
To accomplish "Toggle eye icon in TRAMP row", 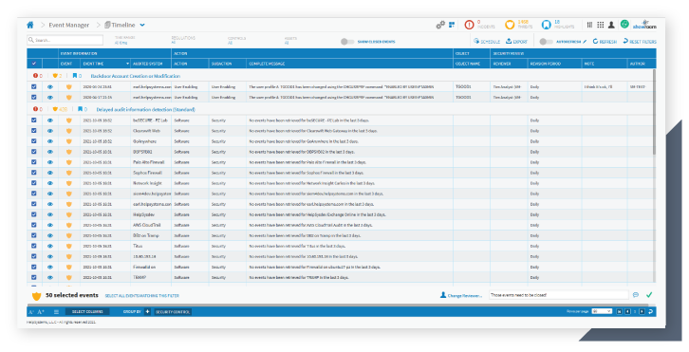I will (x=50, y=278).
